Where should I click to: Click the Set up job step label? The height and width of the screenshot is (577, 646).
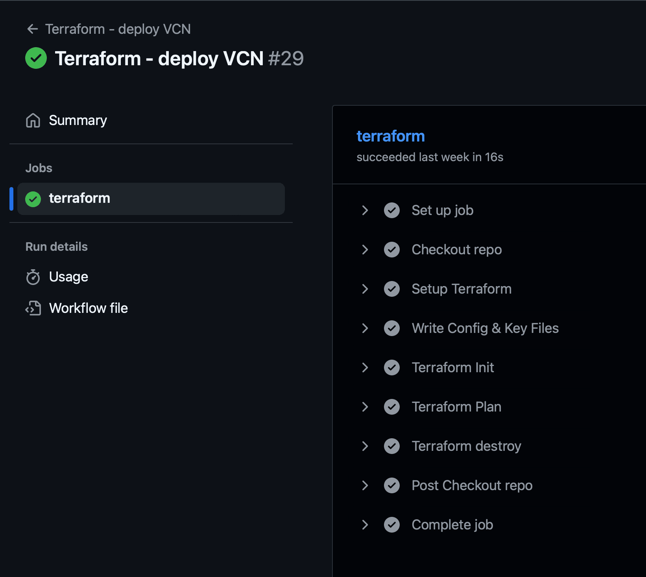pos(443,210)
